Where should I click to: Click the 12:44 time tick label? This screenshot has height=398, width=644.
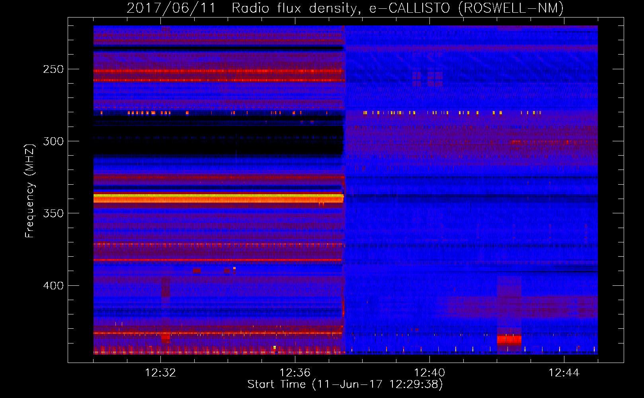[x=564, y=373]
